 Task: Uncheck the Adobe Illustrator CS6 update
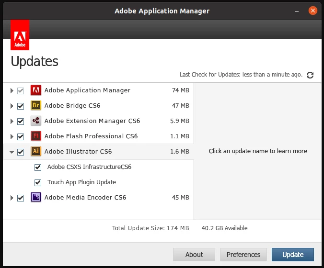tap(21, 152)
